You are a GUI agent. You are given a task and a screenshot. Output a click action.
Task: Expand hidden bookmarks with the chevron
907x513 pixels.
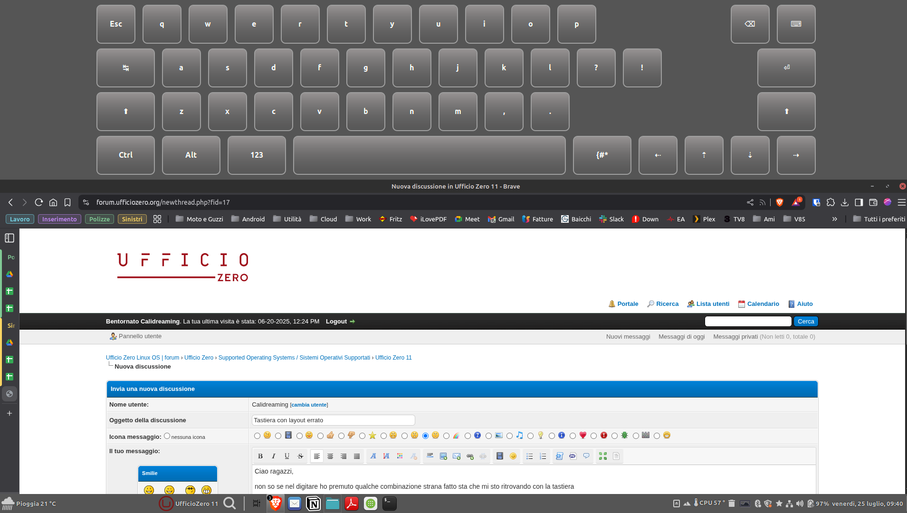pyautogui.click(x=834, y=219)
